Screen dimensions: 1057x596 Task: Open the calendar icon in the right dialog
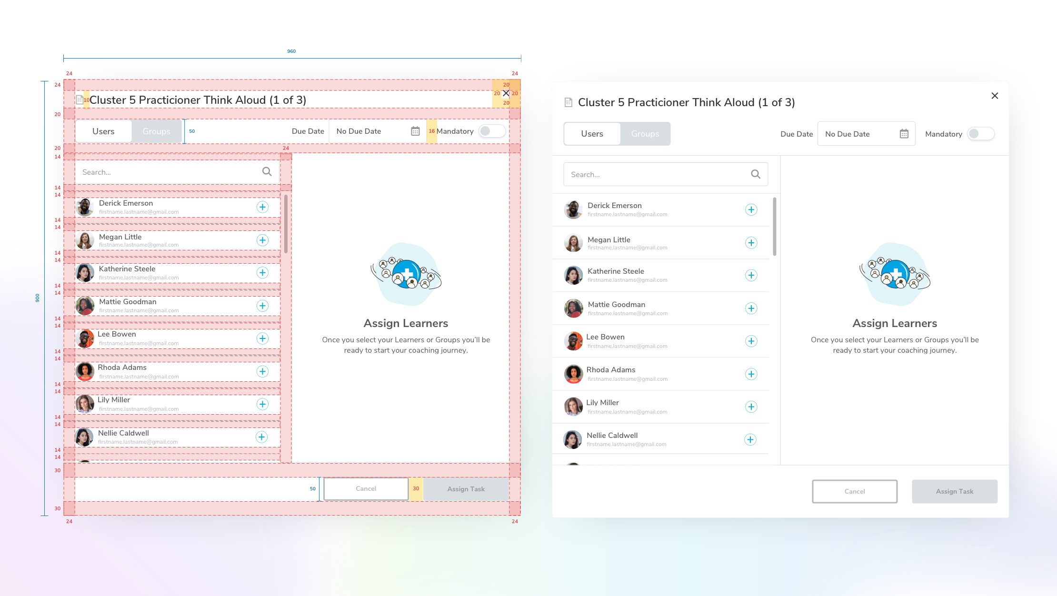[904, 134]
